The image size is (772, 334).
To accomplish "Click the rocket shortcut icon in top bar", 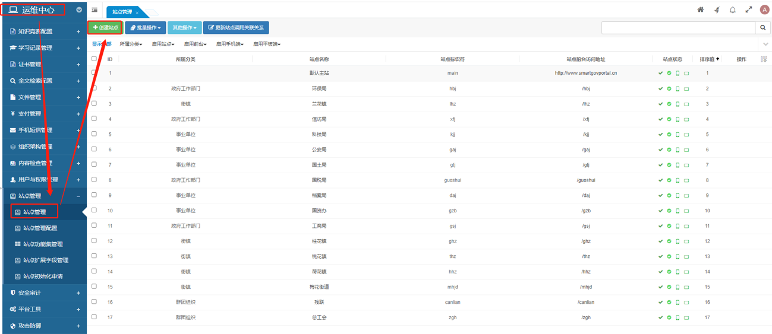I will tap(717, 9).
